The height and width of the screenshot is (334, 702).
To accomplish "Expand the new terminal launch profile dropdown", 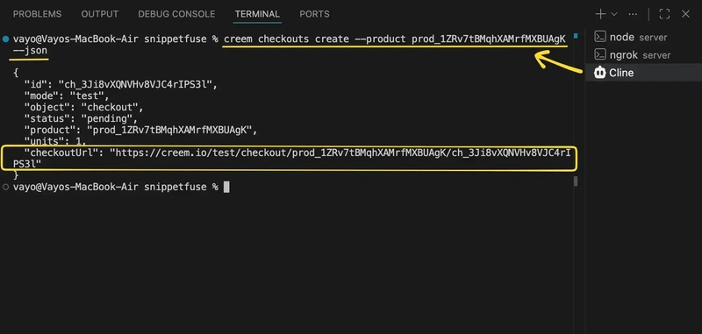I will pos(614,14).
